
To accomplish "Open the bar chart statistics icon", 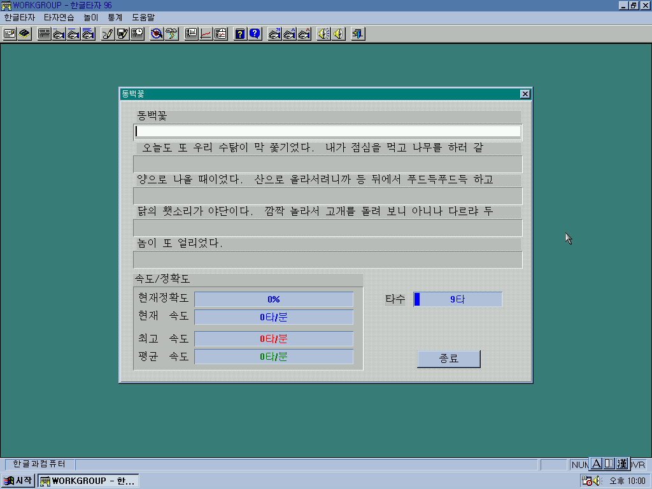I will click(191, 34).
